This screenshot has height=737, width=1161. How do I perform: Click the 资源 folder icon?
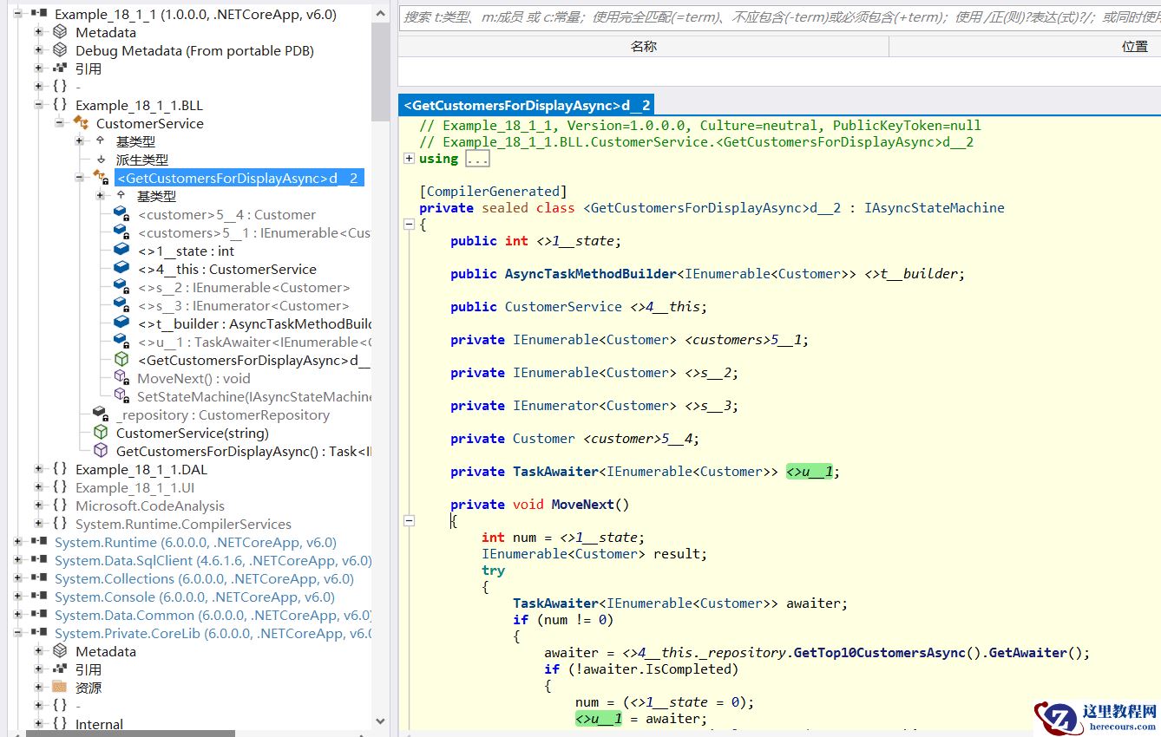[x=60, y=688]
